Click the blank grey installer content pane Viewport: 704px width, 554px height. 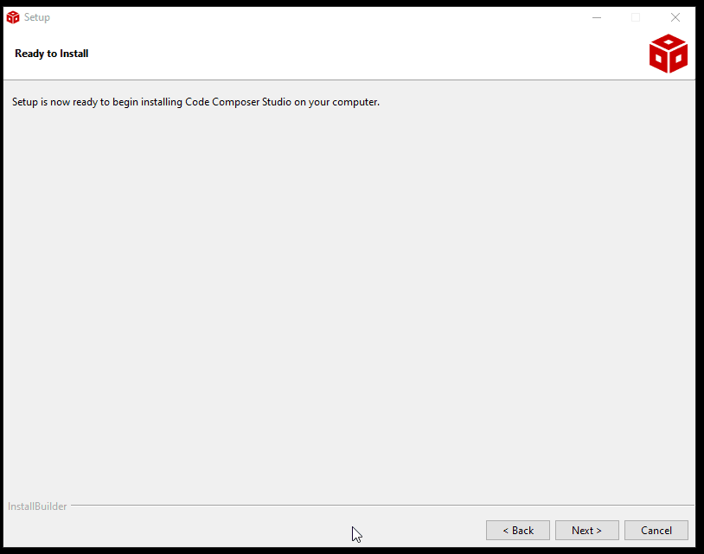346,302
